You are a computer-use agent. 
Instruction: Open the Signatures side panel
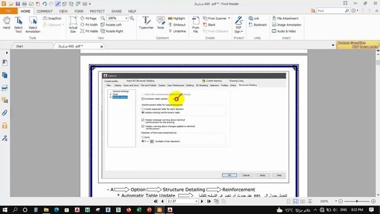5,138
